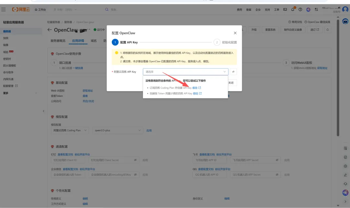
Task: Select 命令助手 in the left sidebar
Action: pyautogui.click(x=8, y=72)
